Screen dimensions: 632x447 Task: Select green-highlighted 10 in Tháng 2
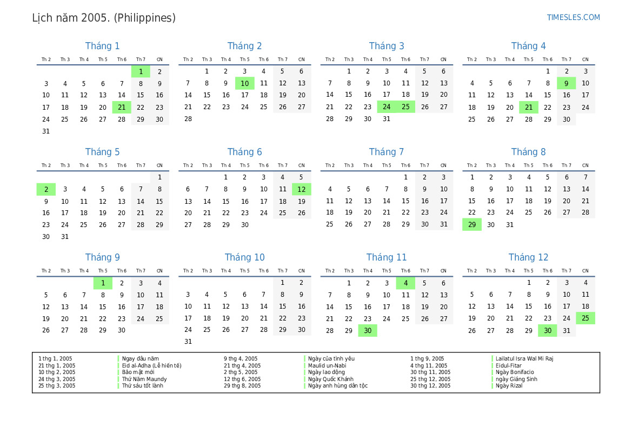tap(244, 83)
